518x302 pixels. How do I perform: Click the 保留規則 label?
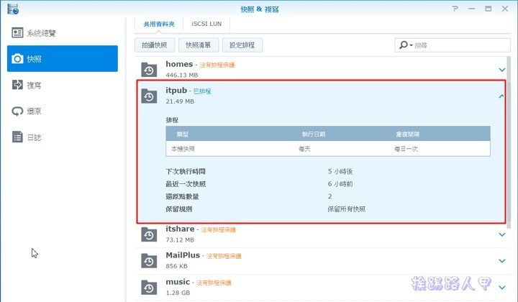click(179, 209)
